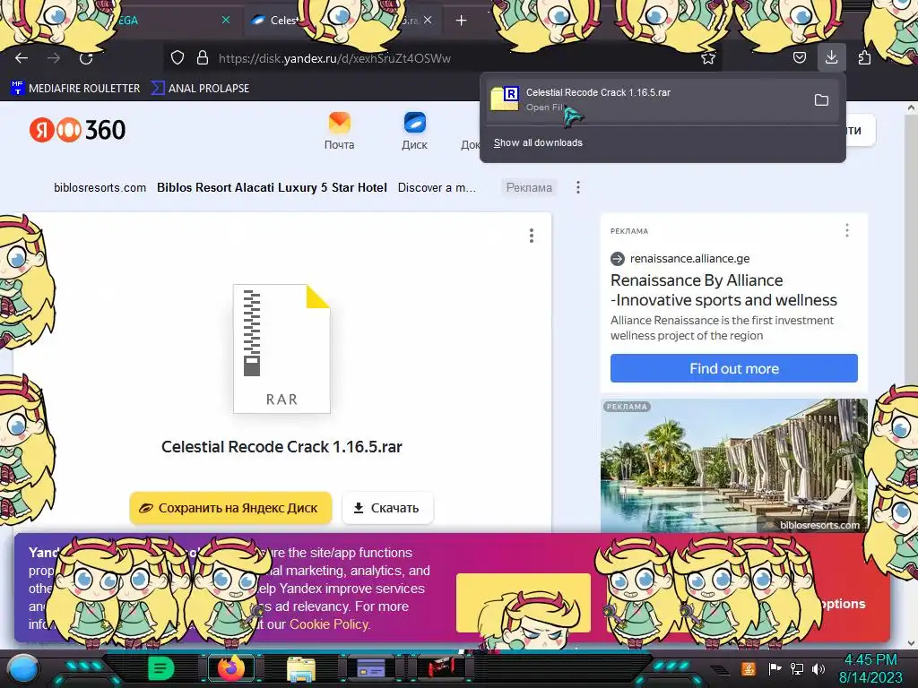Click the Java tray icon
The width and height of the screenshot is (918, 688).
[748, 668]
